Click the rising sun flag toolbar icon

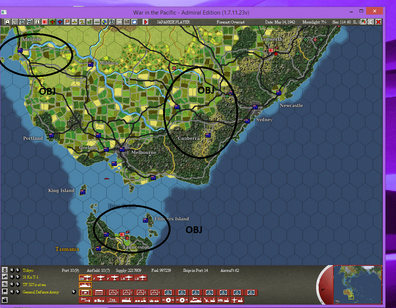pos(44,22)
